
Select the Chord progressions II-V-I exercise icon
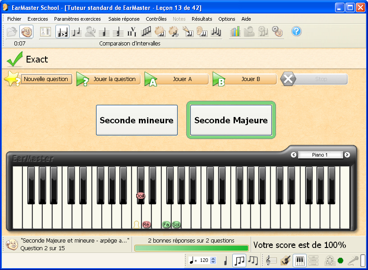click(132, 31)
